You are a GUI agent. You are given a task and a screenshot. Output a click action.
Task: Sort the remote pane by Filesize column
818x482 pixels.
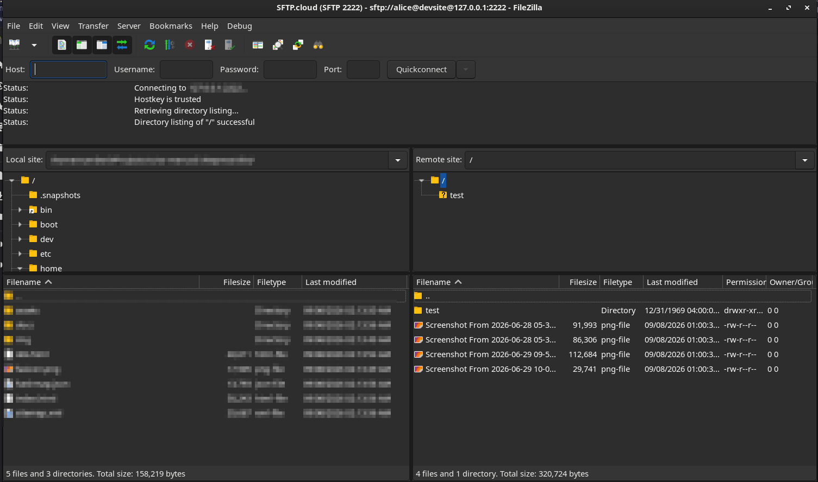(x=579, y=282)
